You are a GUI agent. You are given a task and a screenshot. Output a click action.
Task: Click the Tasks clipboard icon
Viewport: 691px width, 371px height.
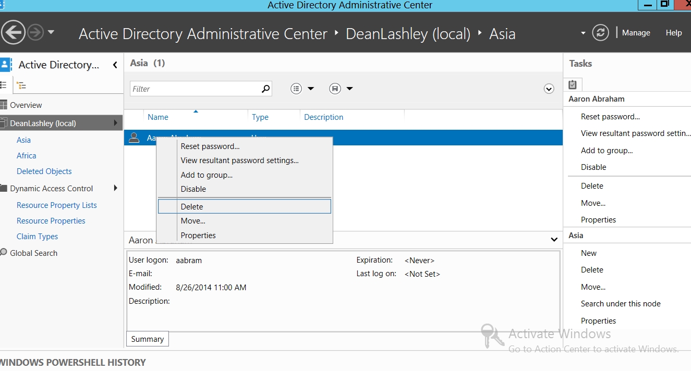point(573,84)
